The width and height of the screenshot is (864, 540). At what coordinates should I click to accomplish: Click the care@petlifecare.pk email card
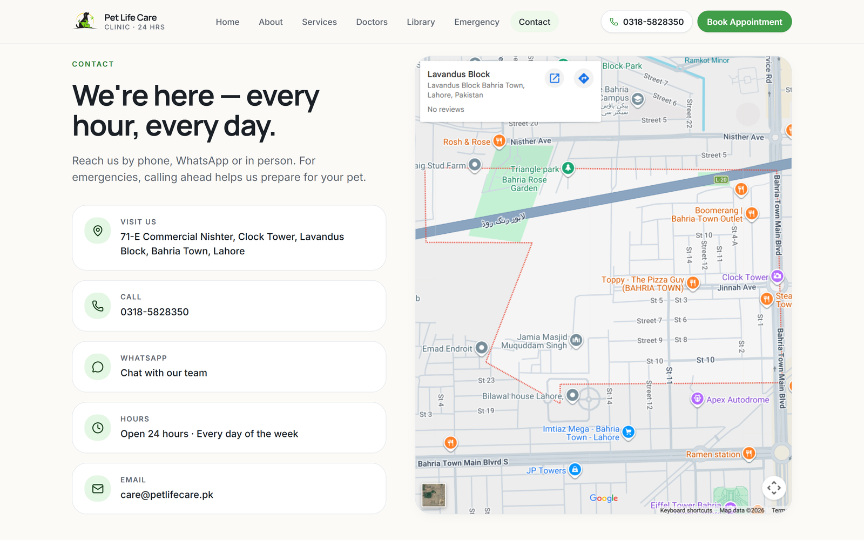coord(229,488)
